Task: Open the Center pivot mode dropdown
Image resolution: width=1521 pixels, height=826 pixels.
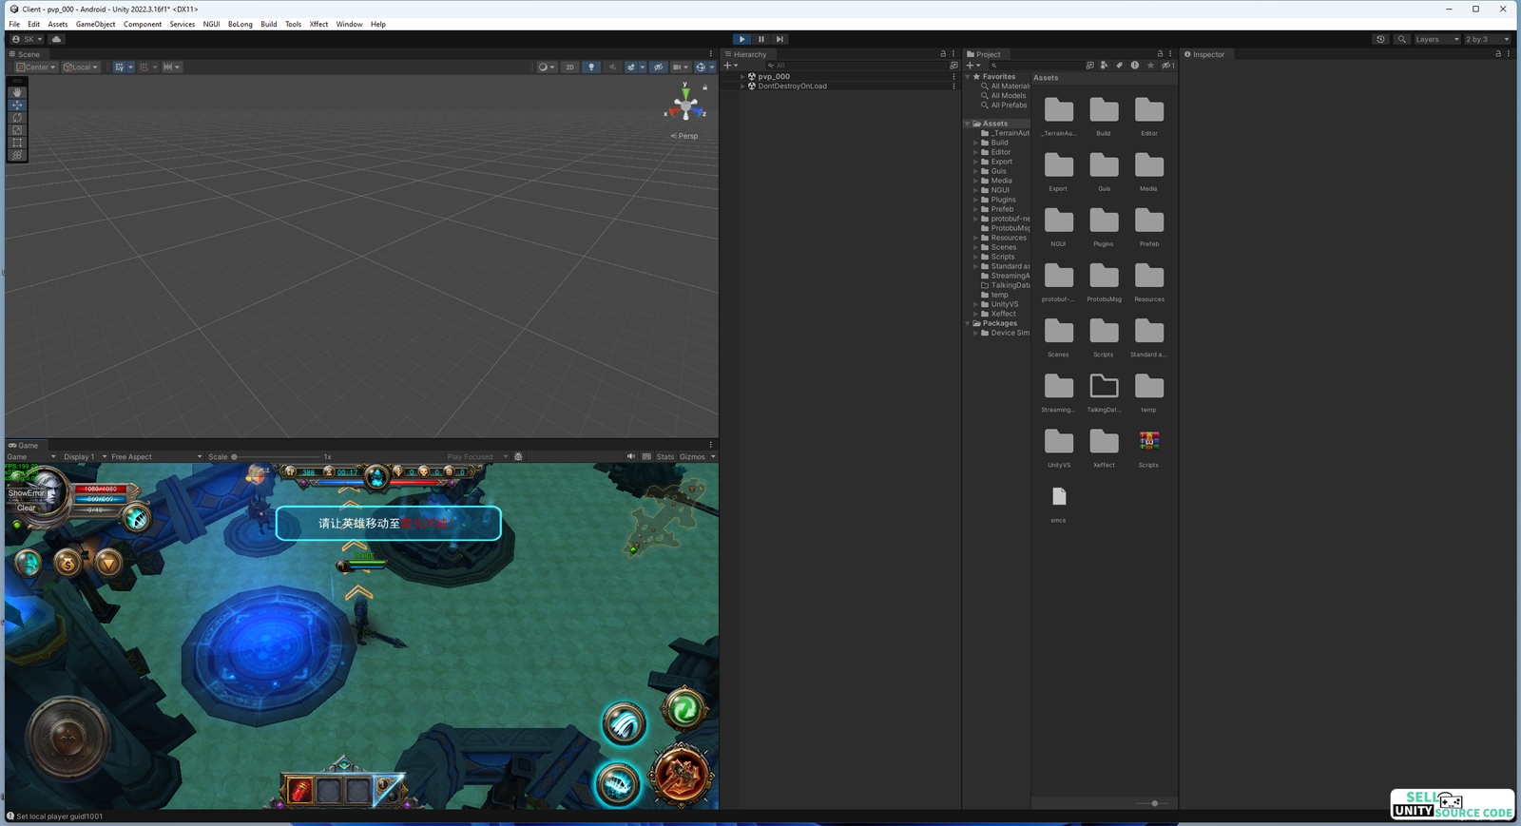Action: pyautogui.click(x=36, y=67)
